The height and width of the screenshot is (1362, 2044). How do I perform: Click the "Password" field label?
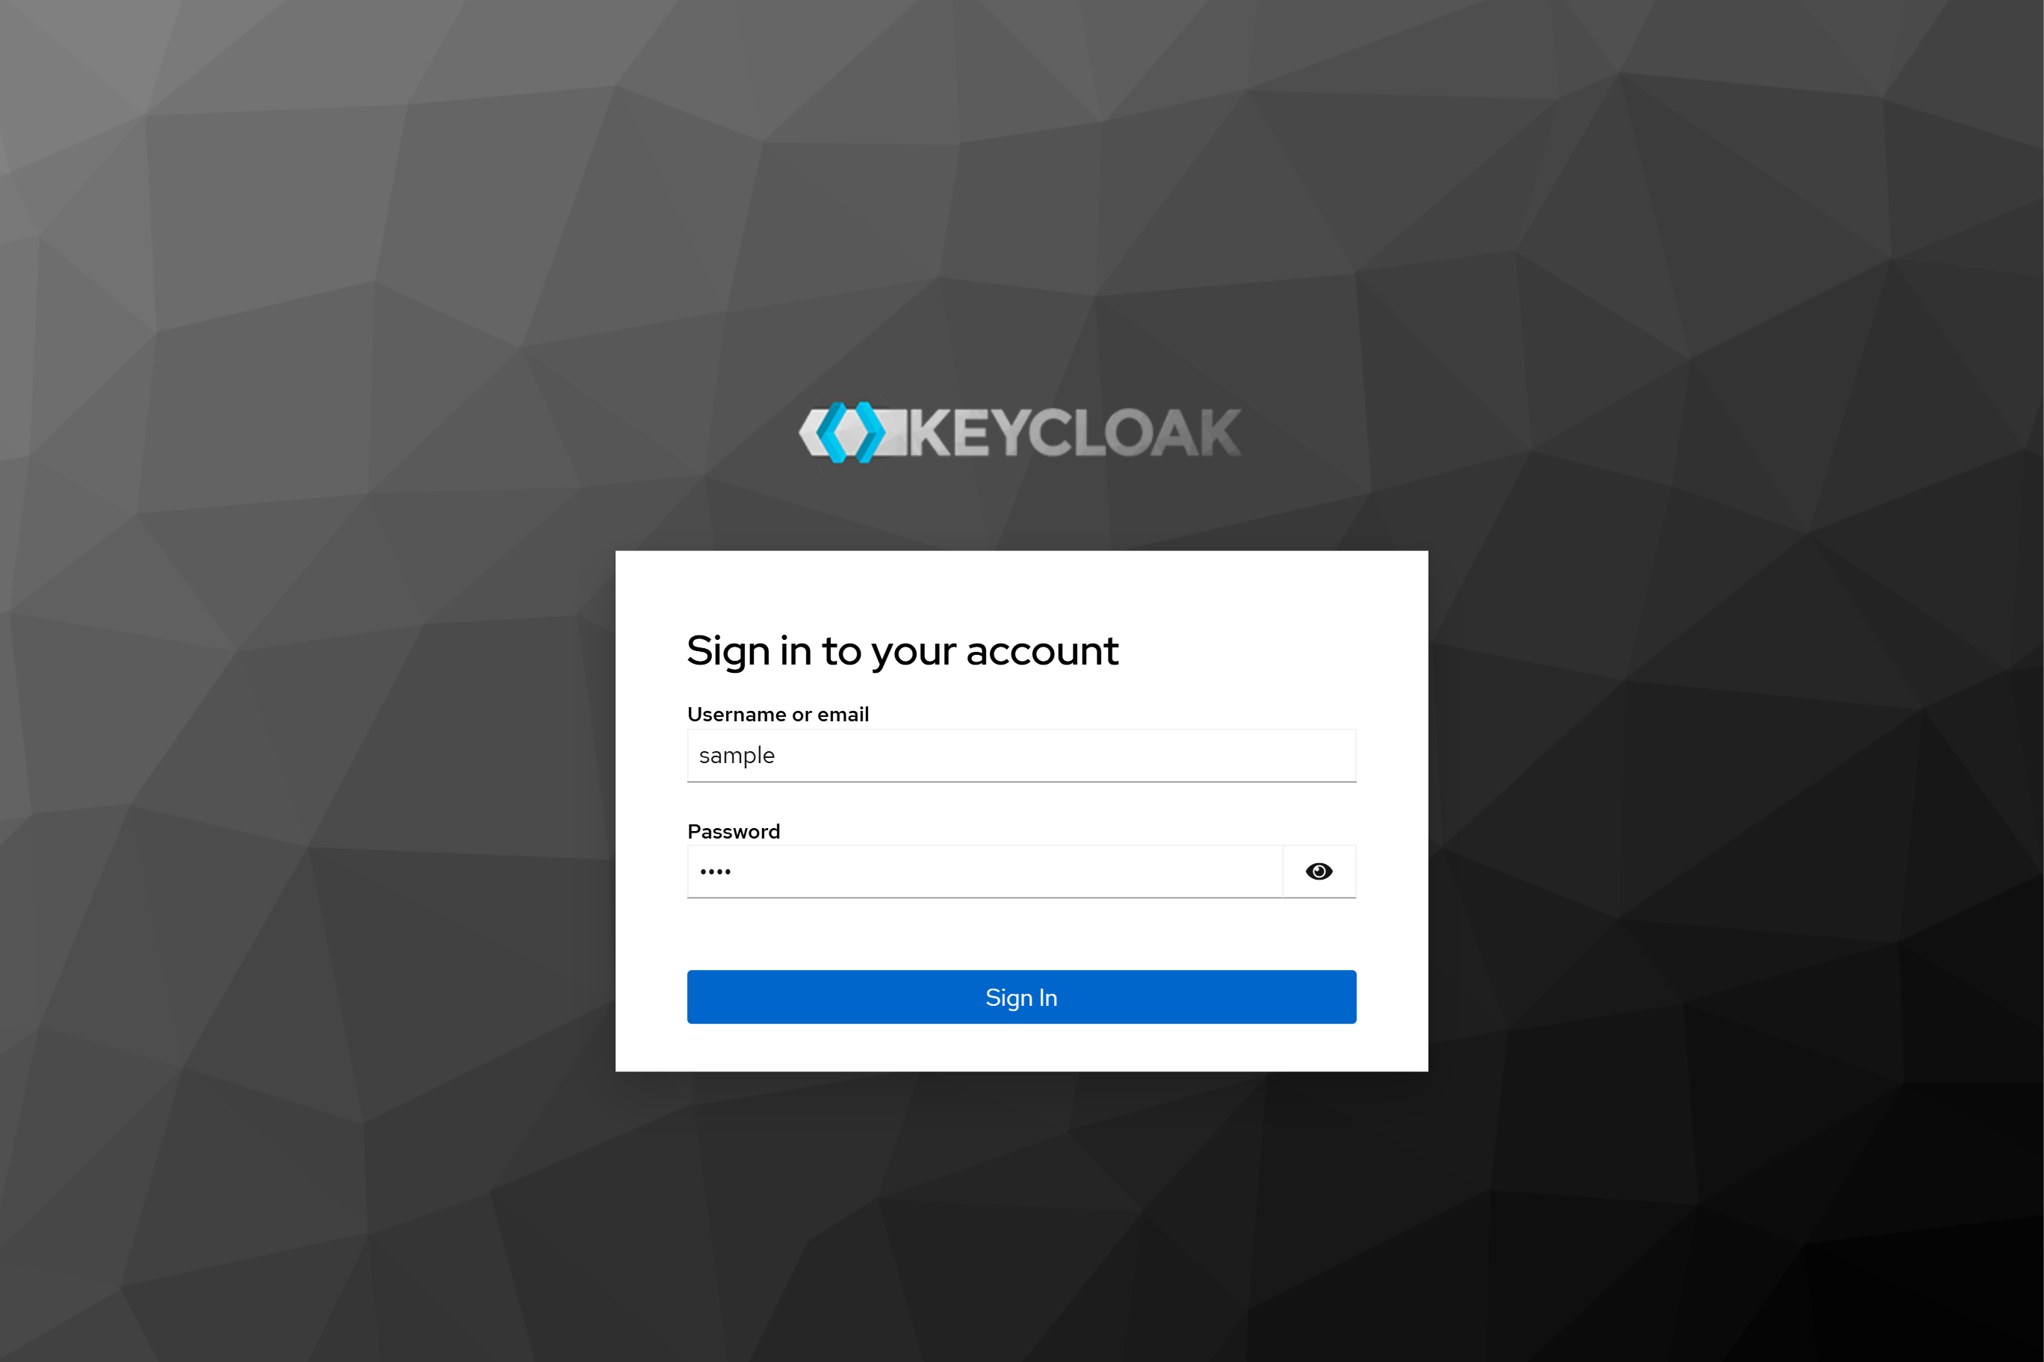[734, 831]
